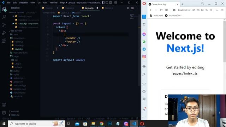The image size is (226, 127).
Task: Open Opera Easy Setup menu icon
Action: (222, 10)
